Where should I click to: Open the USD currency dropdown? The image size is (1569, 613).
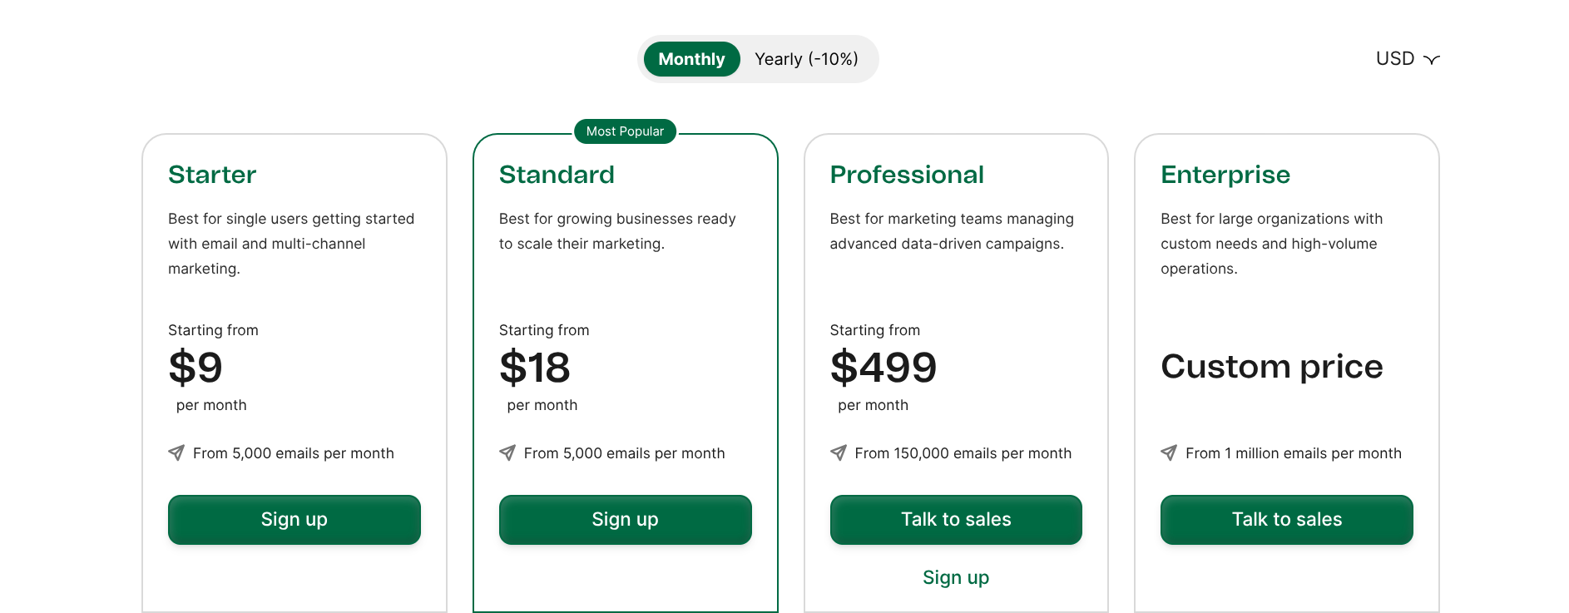(1395, 59)
